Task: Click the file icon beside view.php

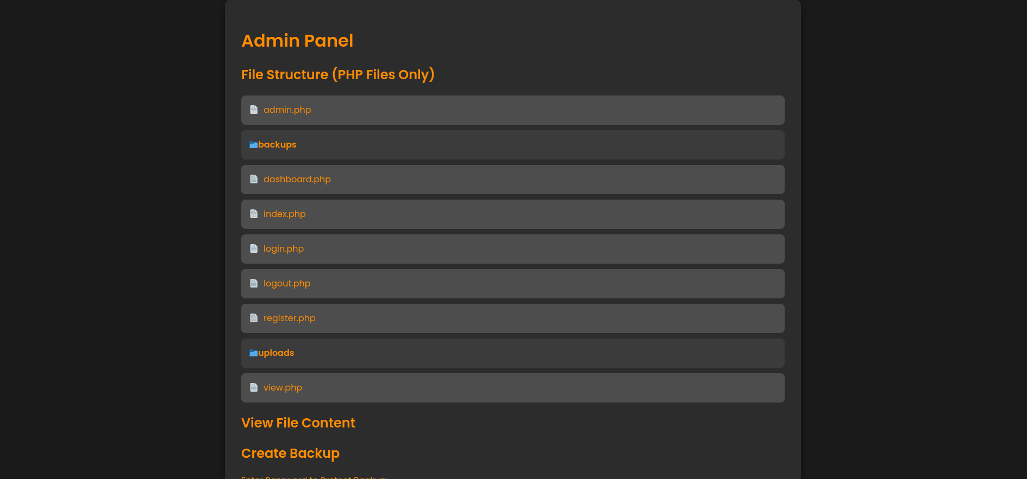Action: click(254, 388)
